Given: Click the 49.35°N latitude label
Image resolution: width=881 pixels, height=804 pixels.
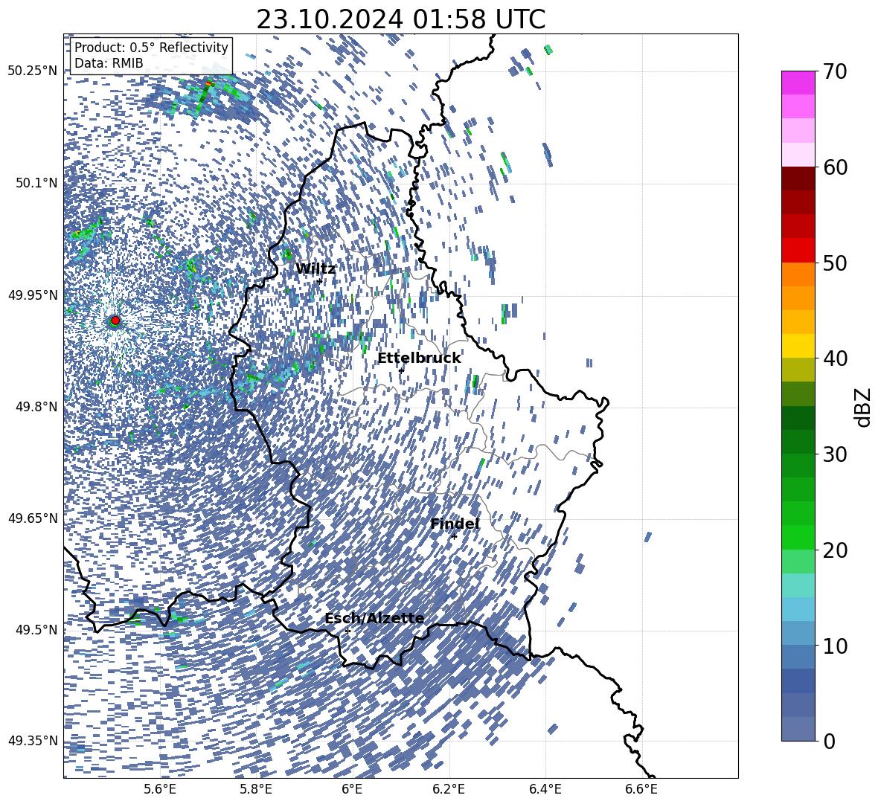Looking at the screenshot, I should (x=33, y=741).
